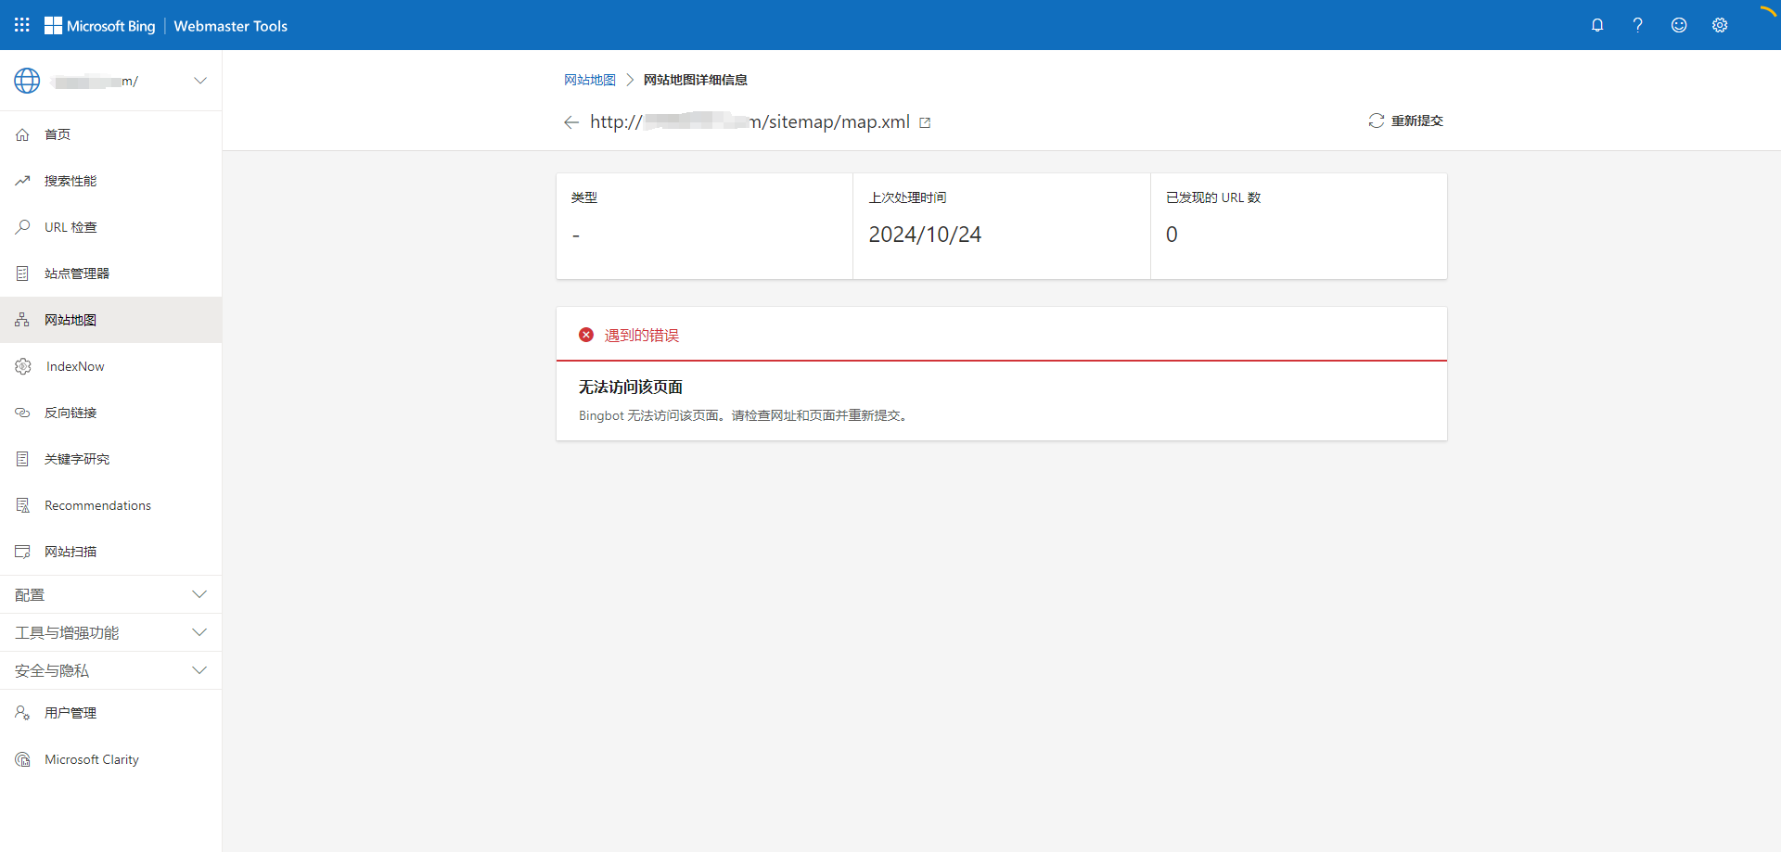Click the 网站地图 breadcrumb link

tap(590, 80)
